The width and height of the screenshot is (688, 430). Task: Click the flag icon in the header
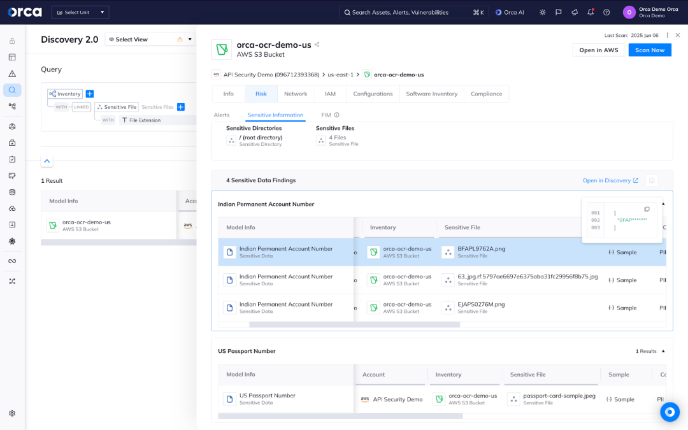559,12
